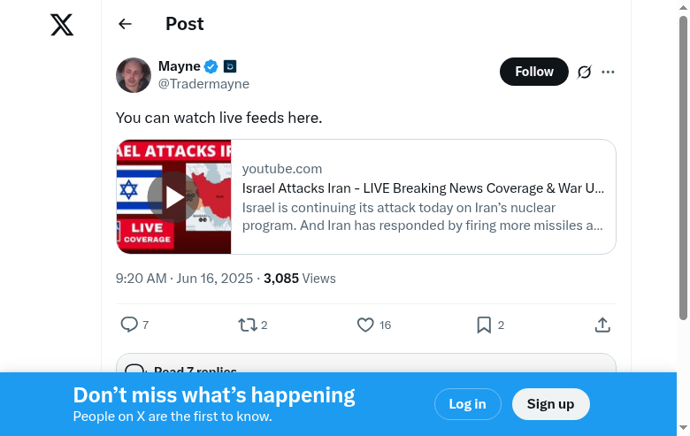Open the youtube.com link card title

pos(423,188)
